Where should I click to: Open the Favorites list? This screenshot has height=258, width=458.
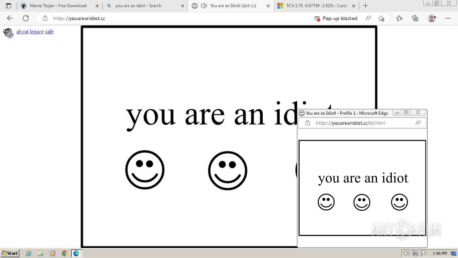coord(399,18)
